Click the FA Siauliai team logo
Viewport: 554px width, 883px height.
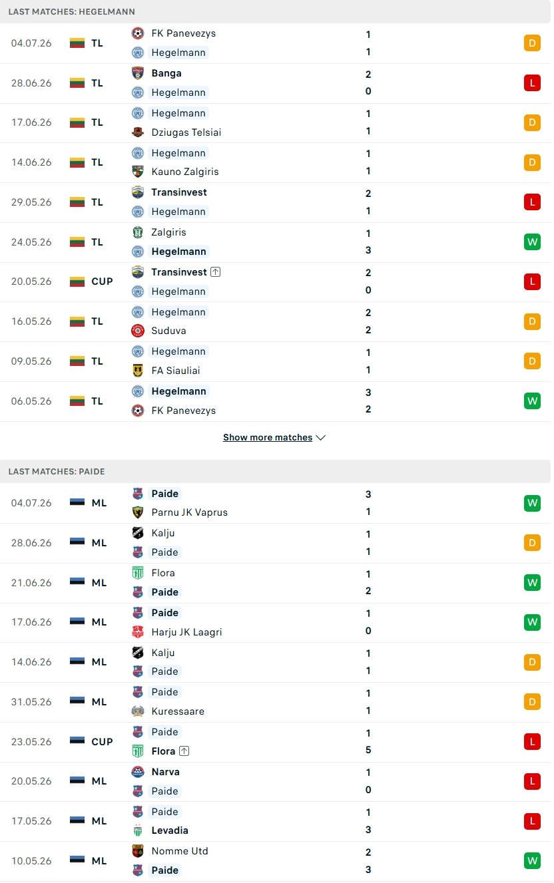(138, 370)
